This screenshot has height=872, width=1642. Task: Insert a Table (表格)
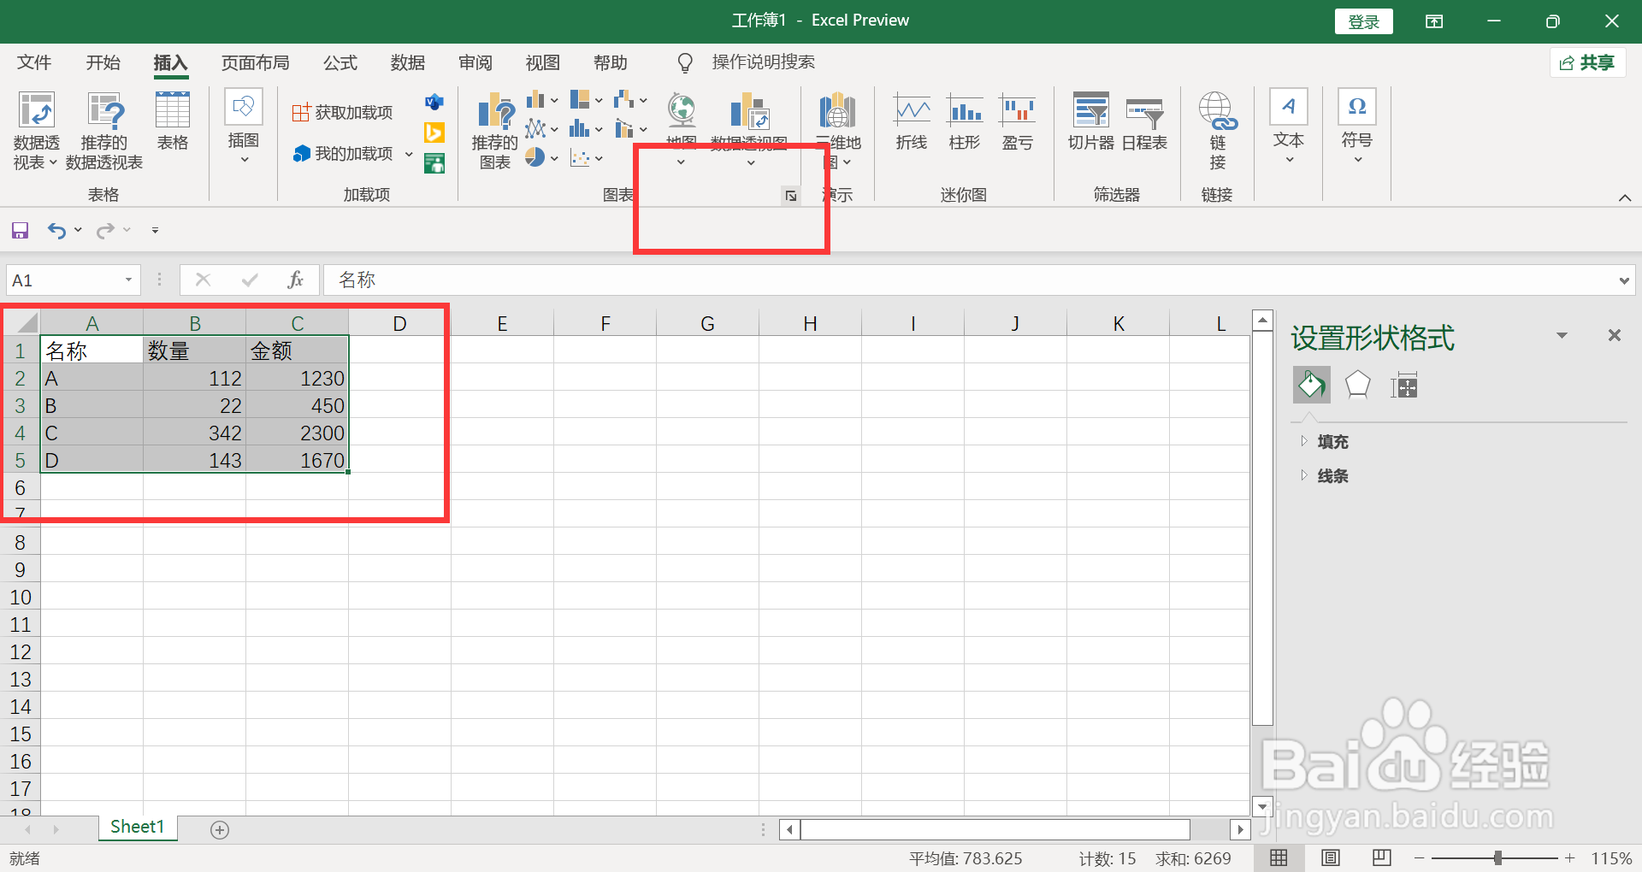coord(172,121)
